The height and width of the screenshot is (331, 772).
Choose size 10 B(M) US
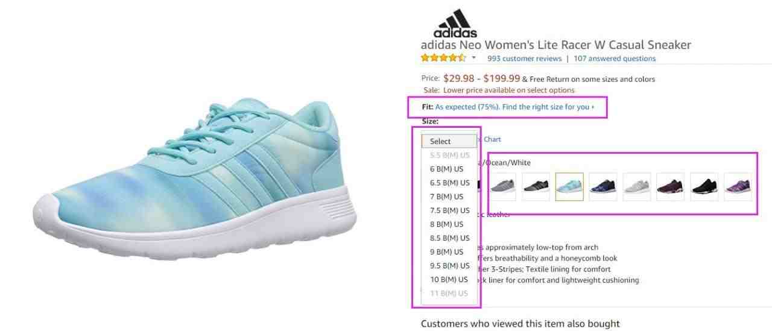(x=449, y=280)
